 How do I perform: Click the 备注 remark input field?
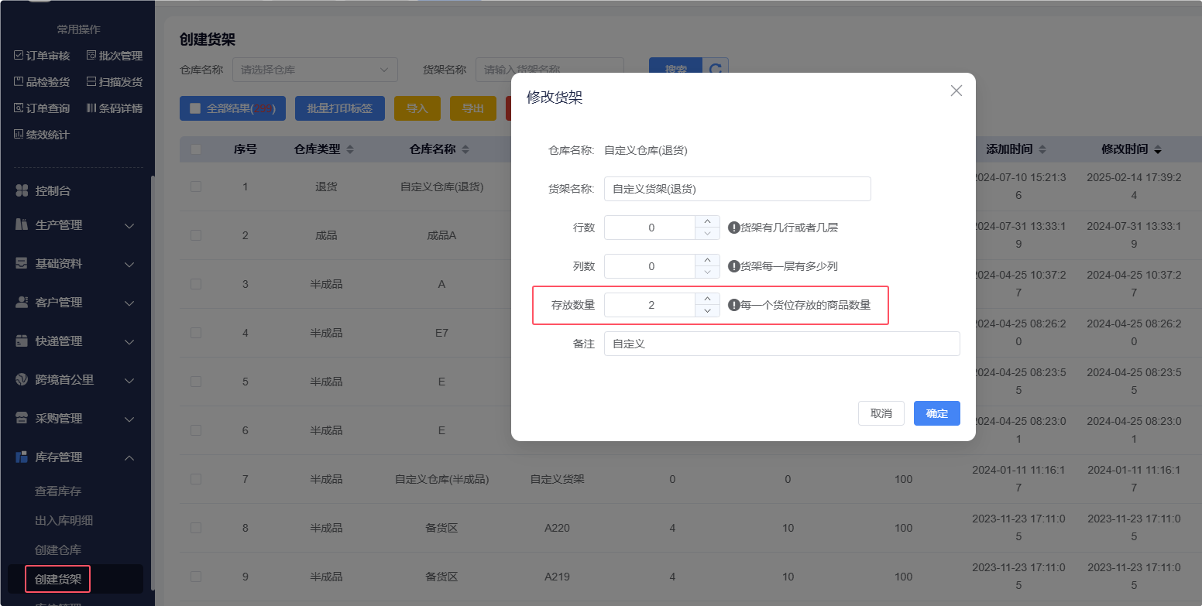[x=781, y=344]
